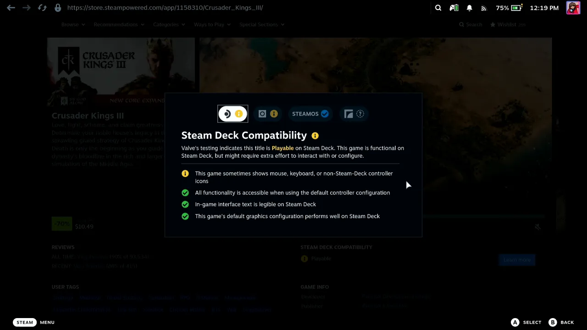The height and width of the screenshot is (330, 587).
Task: Open search from the top status bar magnifier
Action: pyautogui.click(x=438, y=8)
